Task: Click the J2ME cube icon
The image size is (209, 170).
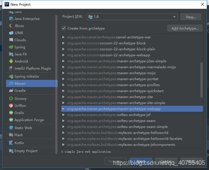Action: pos(11,33)
